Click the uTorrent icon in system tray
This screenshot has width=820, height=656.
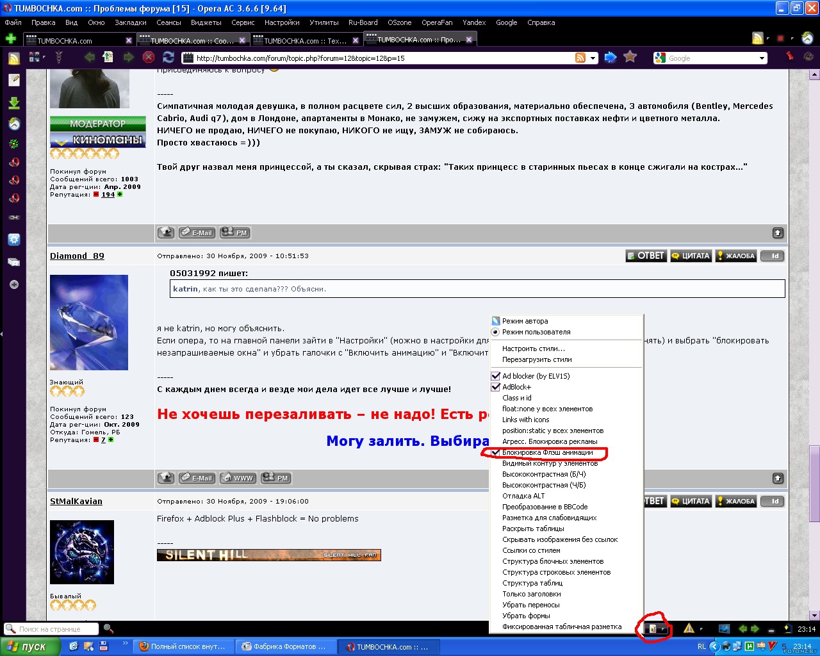748,646
